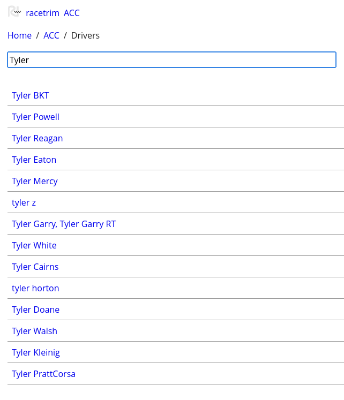Focus the driver search field containing Tyler
This screenshot has width=344, height=400.
tap(172, 60)
